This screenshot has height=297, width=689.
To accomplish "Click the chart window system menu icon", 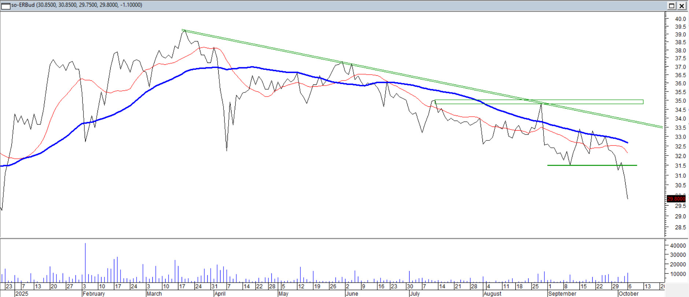I will tap(5, 5).
